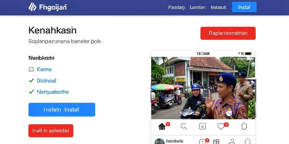The width and height of the screenshot is (289, 144).
Task: Toggle the Nehjualeothe checkmark
Action: coord(31,92)
